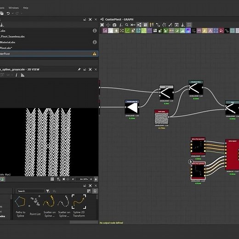Viewport: 239px width, 239px height.
Task: Click the camera snapshot icon in the graph toolbar
Action: coord(114,25)
